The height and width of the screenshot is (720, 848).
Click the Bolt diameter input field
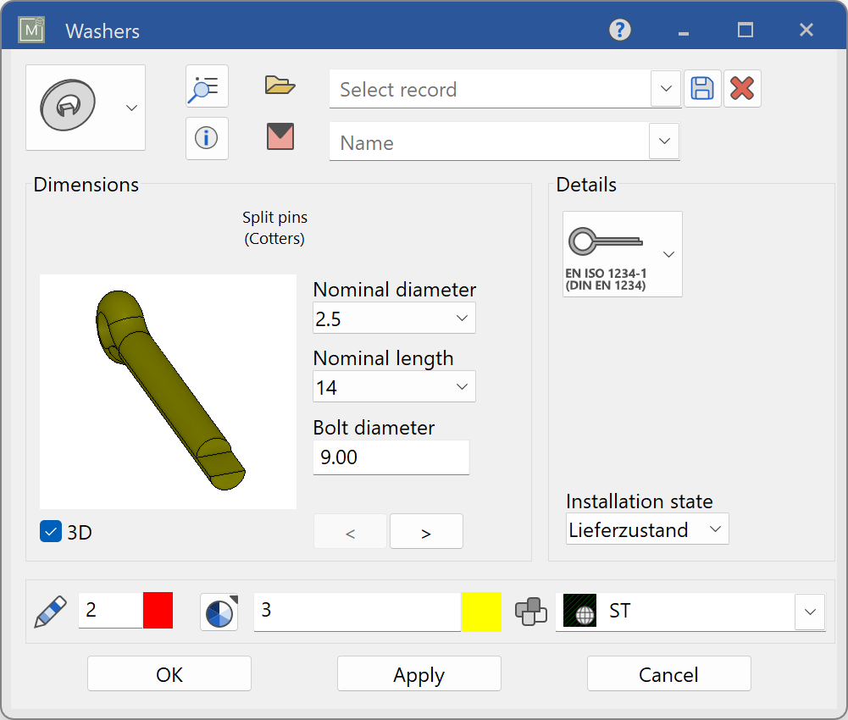pos(391,457)
